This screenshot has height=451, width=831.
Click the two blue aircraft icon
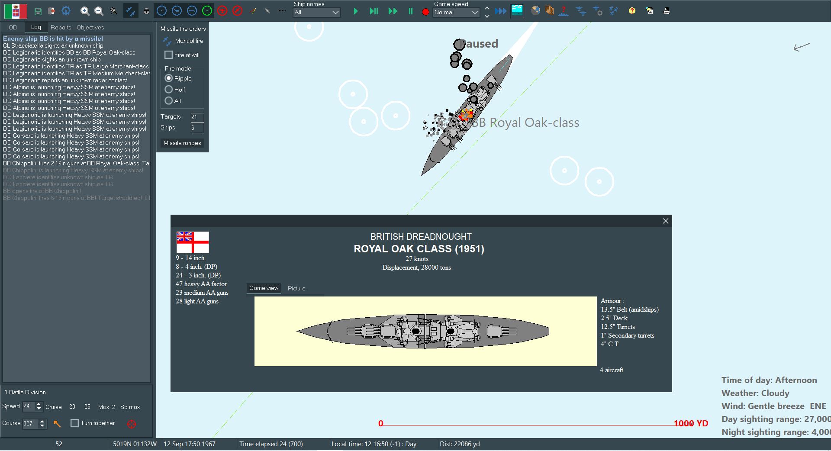click(581, 11)
